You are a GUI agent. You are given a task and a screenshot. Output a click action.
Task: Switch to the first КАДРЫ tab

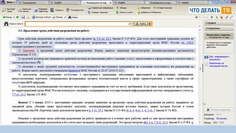tap(65, 3)
